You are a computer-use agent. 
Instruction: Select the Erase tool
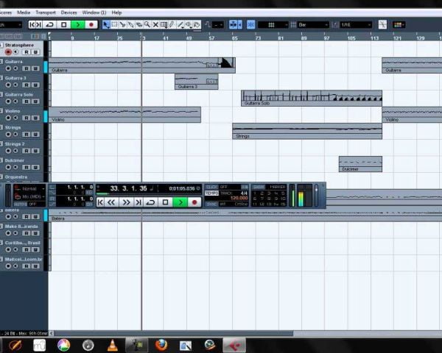point(139,25)
